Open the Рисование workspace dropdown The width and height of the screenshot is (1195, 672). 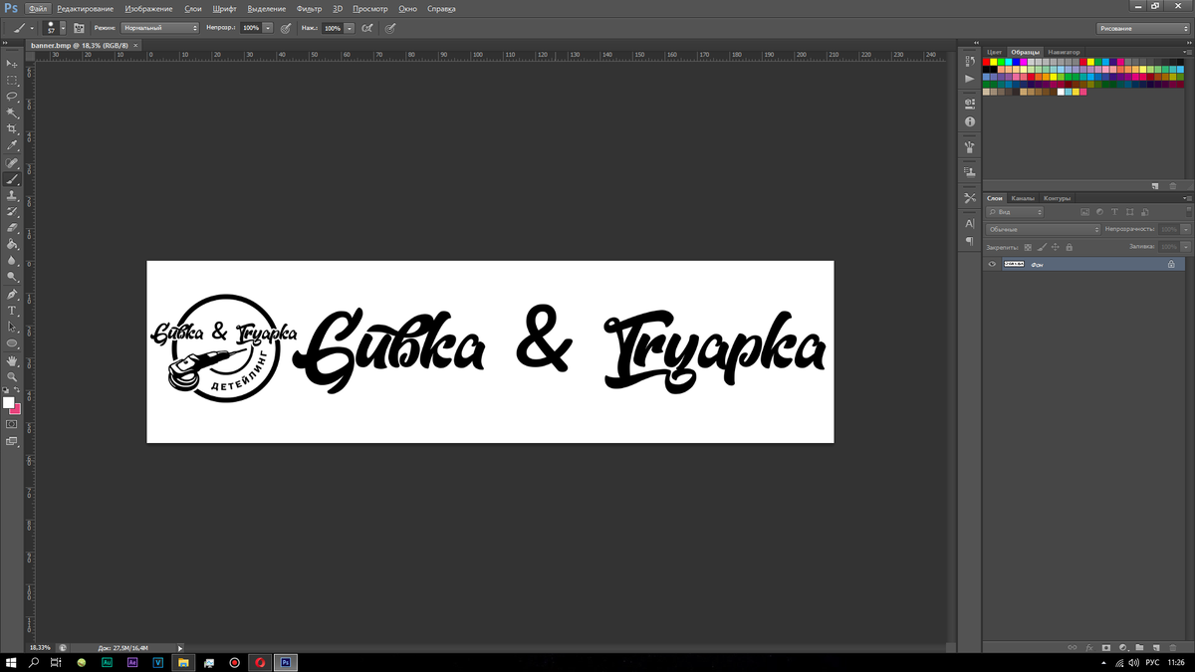tap(1143, 28)
